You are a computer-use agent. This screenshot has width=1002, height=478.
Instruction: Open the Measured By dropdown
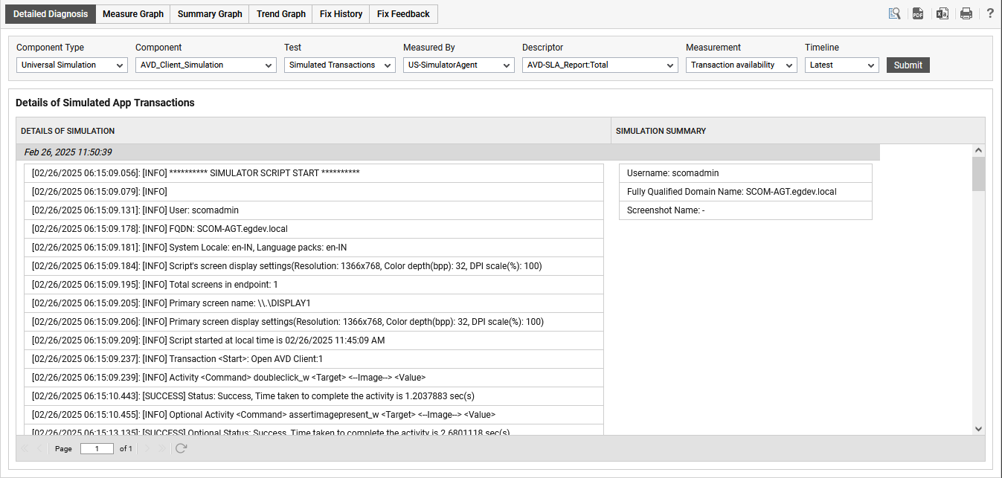pyautogui.click(x=459, y=65)
